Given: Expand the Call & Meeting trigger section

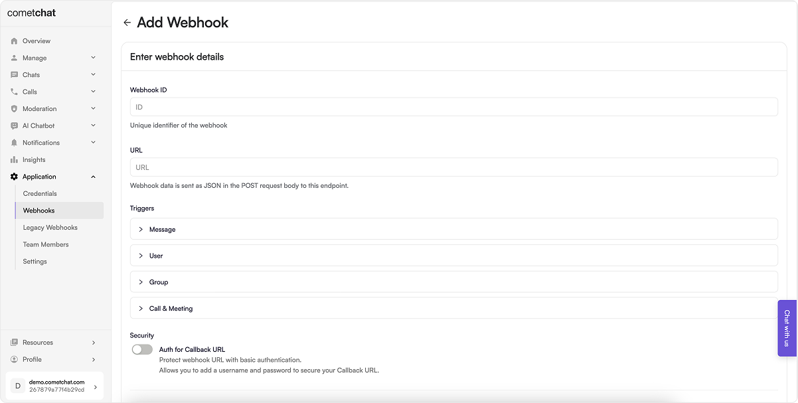Looking at the screenshot, I should point(453,308).
